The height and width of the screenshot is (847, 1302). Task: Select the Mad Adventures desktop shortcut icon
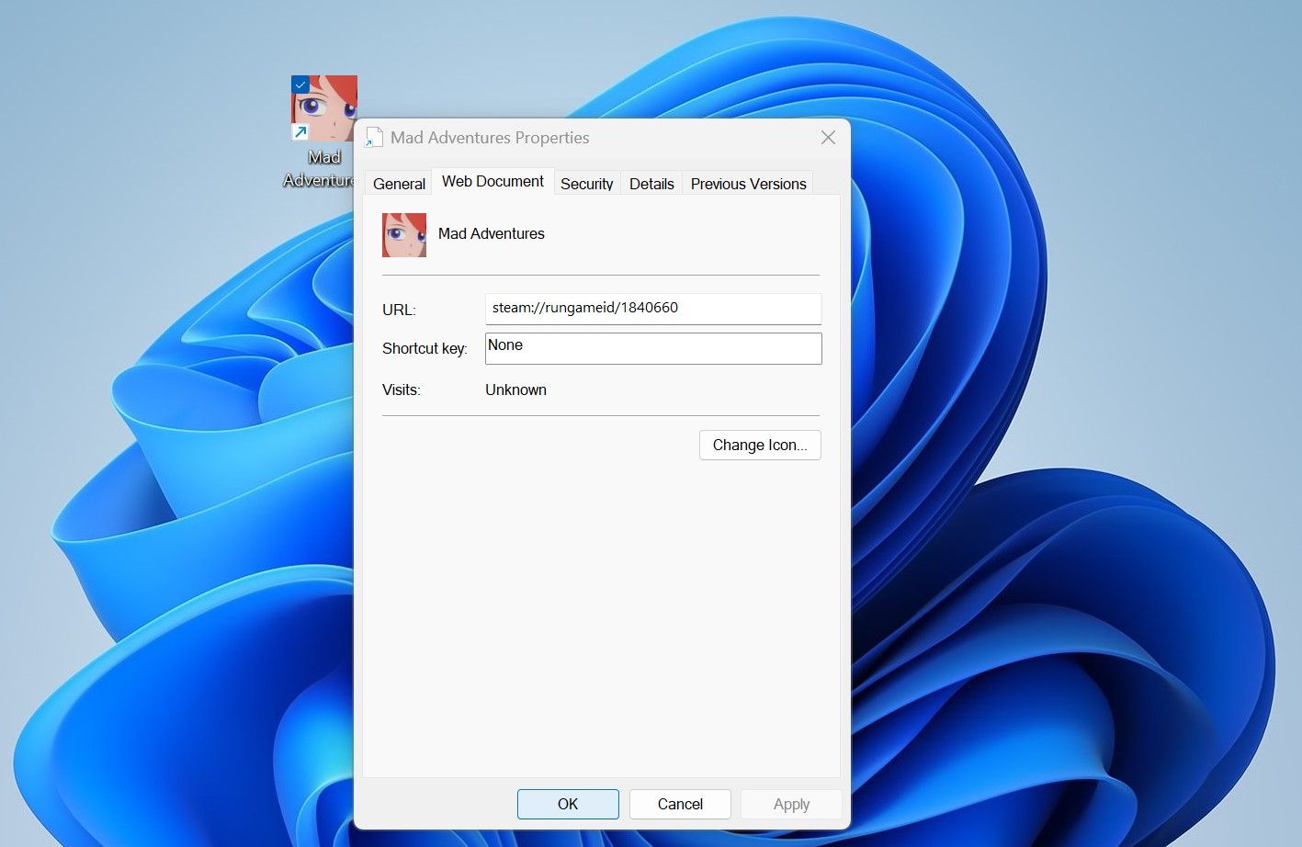324,108
